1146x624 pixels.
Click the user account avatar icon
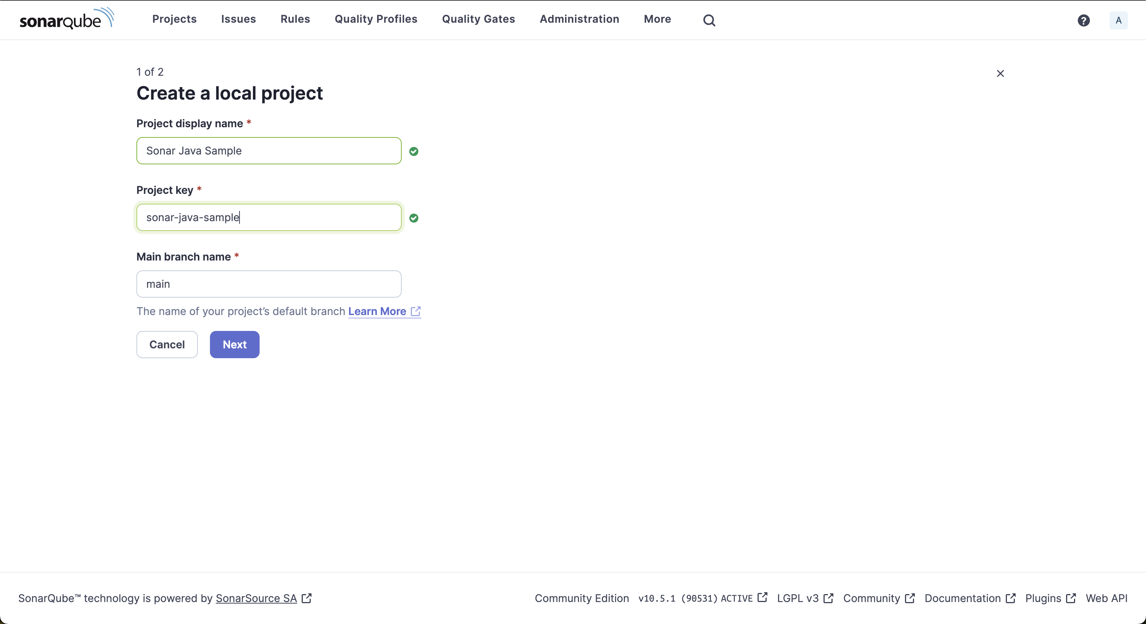coord(1119,20)
